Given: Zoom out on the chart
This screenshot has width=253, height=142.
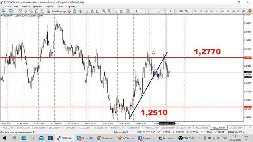Looking at the screenshot, I should click(x=109, y=11).
